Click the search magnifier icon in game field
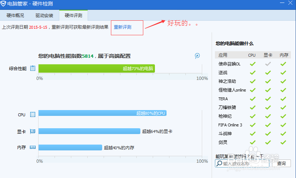Image resolution: width=296 pixels, height=178 pixels. (x=219, y=163)
